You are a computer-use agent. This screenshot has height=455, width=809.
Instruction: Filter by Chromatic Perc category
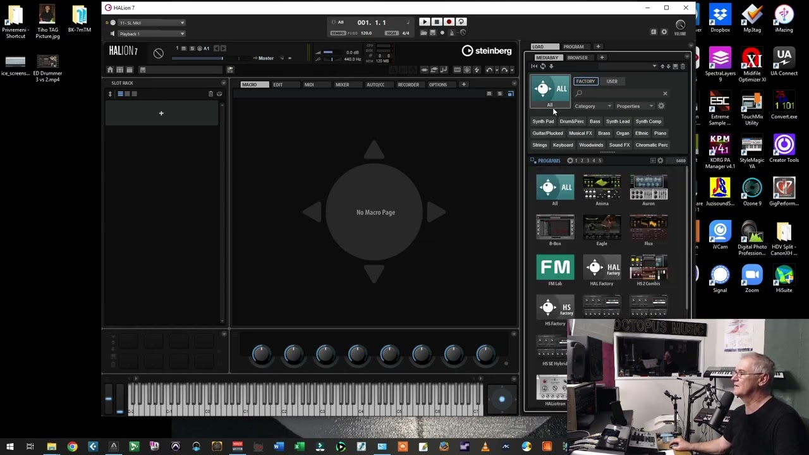click(652, 145)
